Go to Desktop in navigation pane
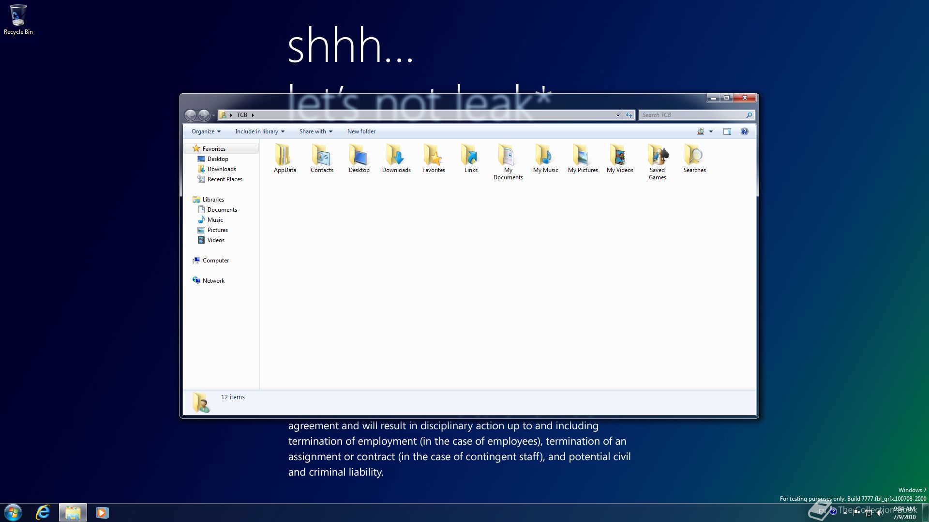929x522 pixels. 218,159
